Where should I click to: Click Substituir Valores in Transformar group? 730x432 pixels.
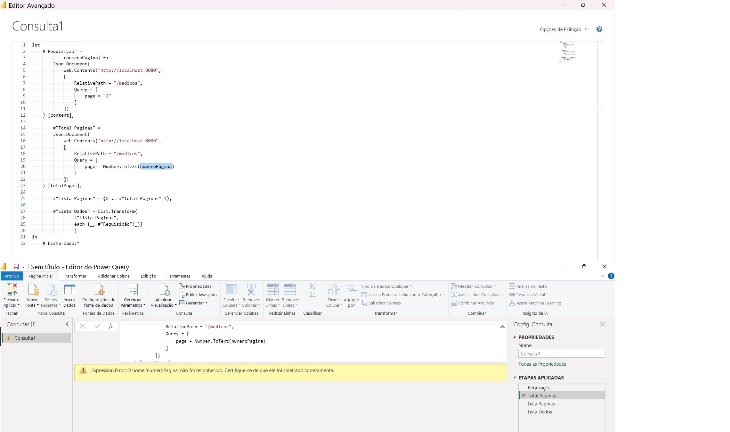point(381,303)
